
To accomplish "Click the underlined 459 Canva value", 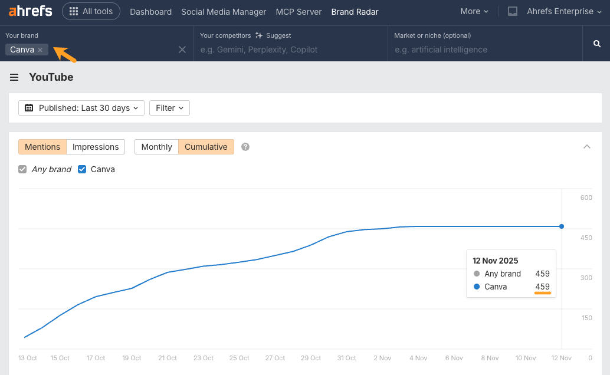I will coord(542,287).
